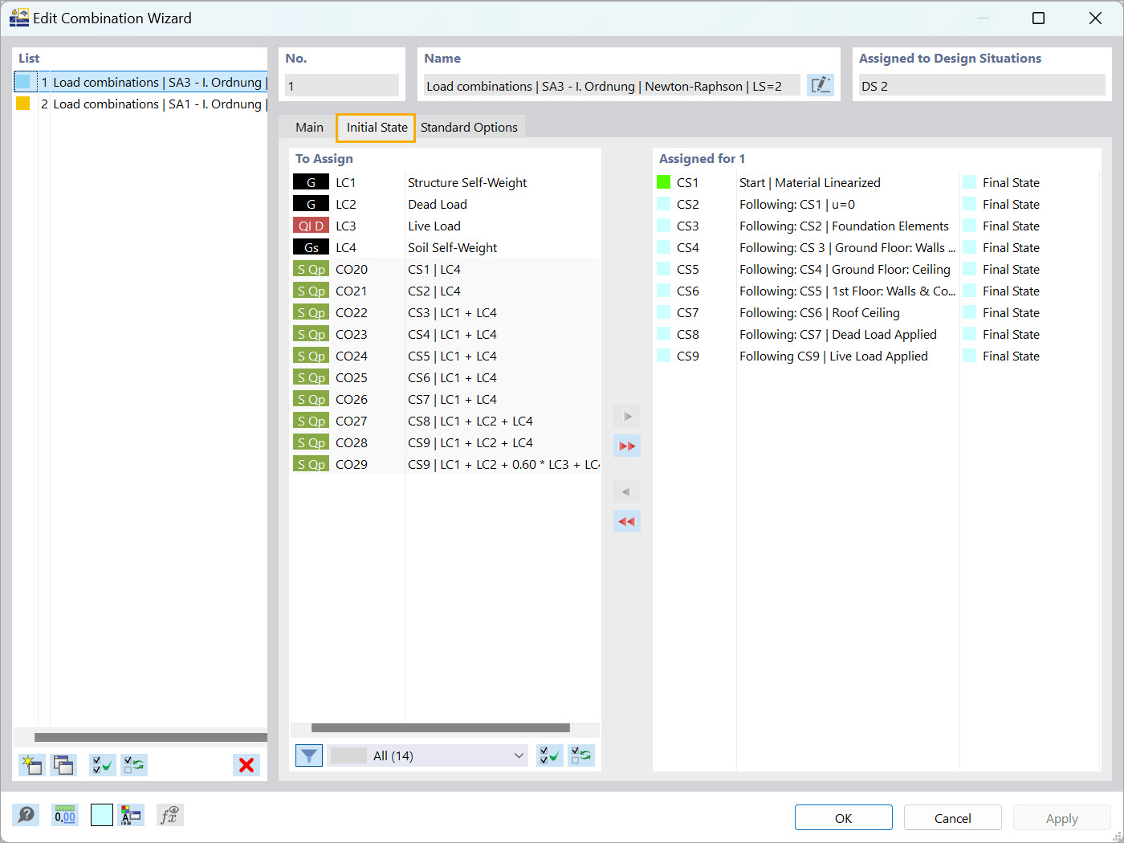Remove all assigned states with double-left arrows
The width and height of the screenshot is (1124, 843).
click(626, 520)
